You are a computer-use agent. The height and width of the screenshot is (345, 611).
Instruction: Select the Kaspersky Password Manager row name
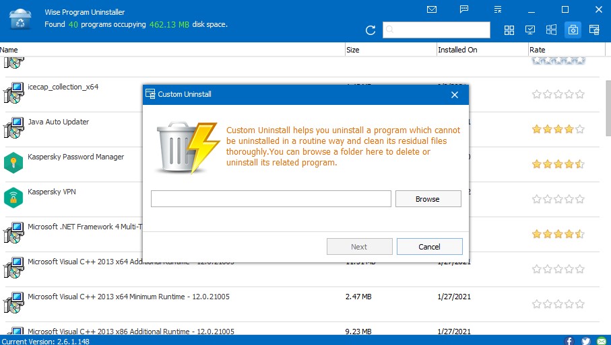pyautogui.click(x=76, y=157)
